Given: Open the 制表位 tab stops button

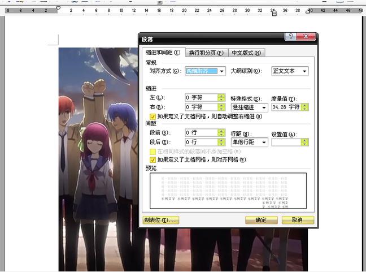Looking at the screenshot, I should 161,220.
